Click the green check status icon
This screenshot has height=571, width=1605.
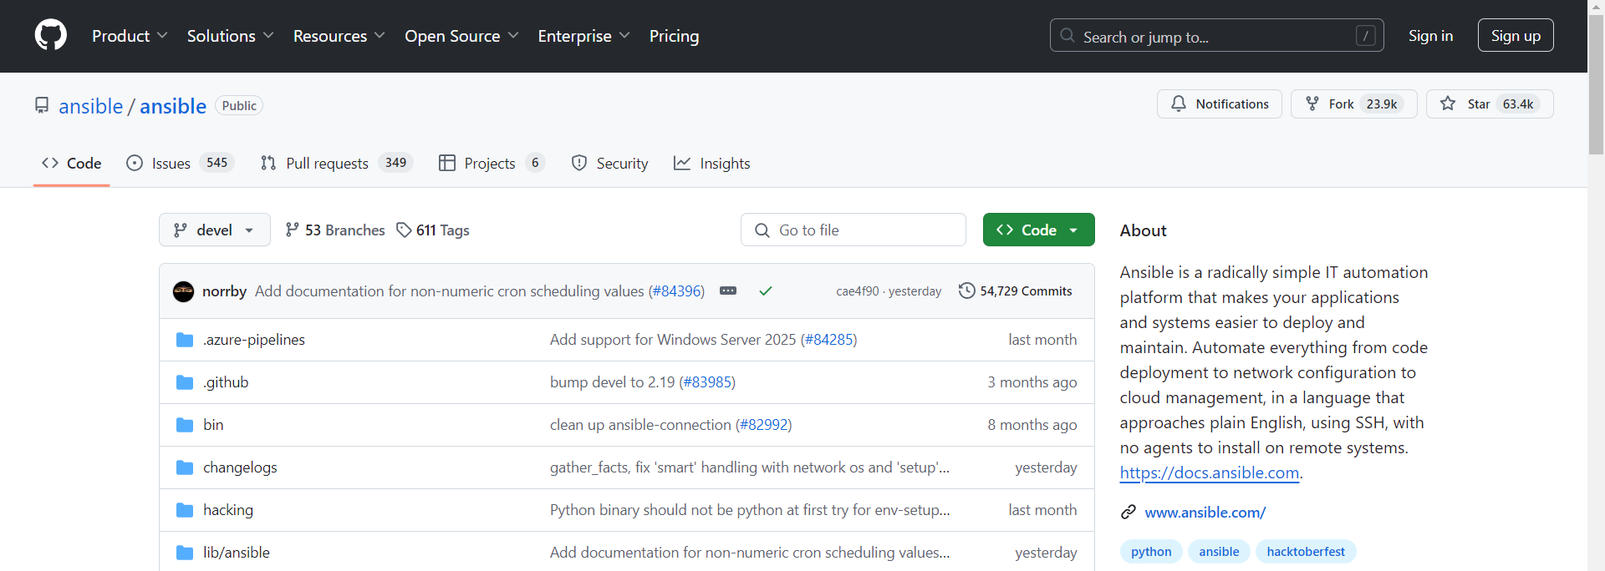pyautogui.click(x=766, y=291)
